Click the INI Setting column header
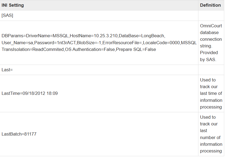The width and height of the screenshot is (225, 157). (13, 5)
